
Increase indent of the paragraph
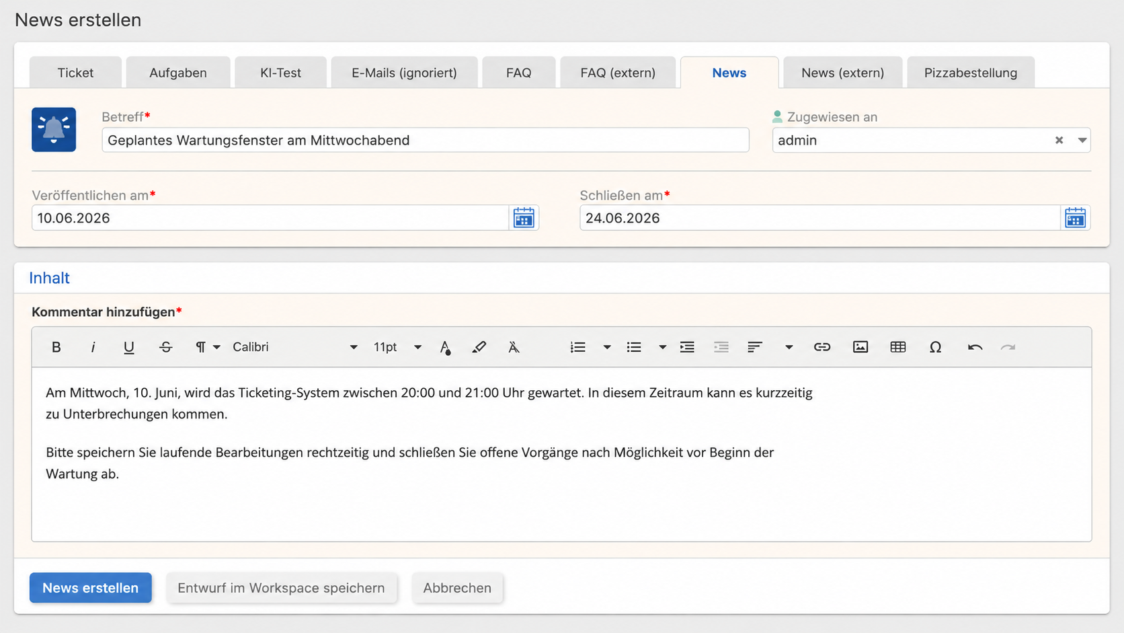[687, 347]
